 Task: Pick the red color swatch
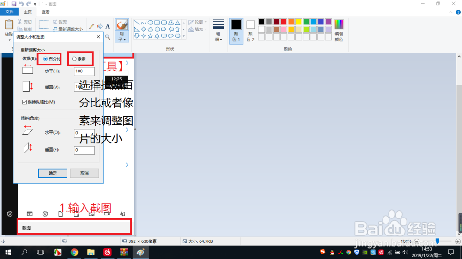click(284, 22)
